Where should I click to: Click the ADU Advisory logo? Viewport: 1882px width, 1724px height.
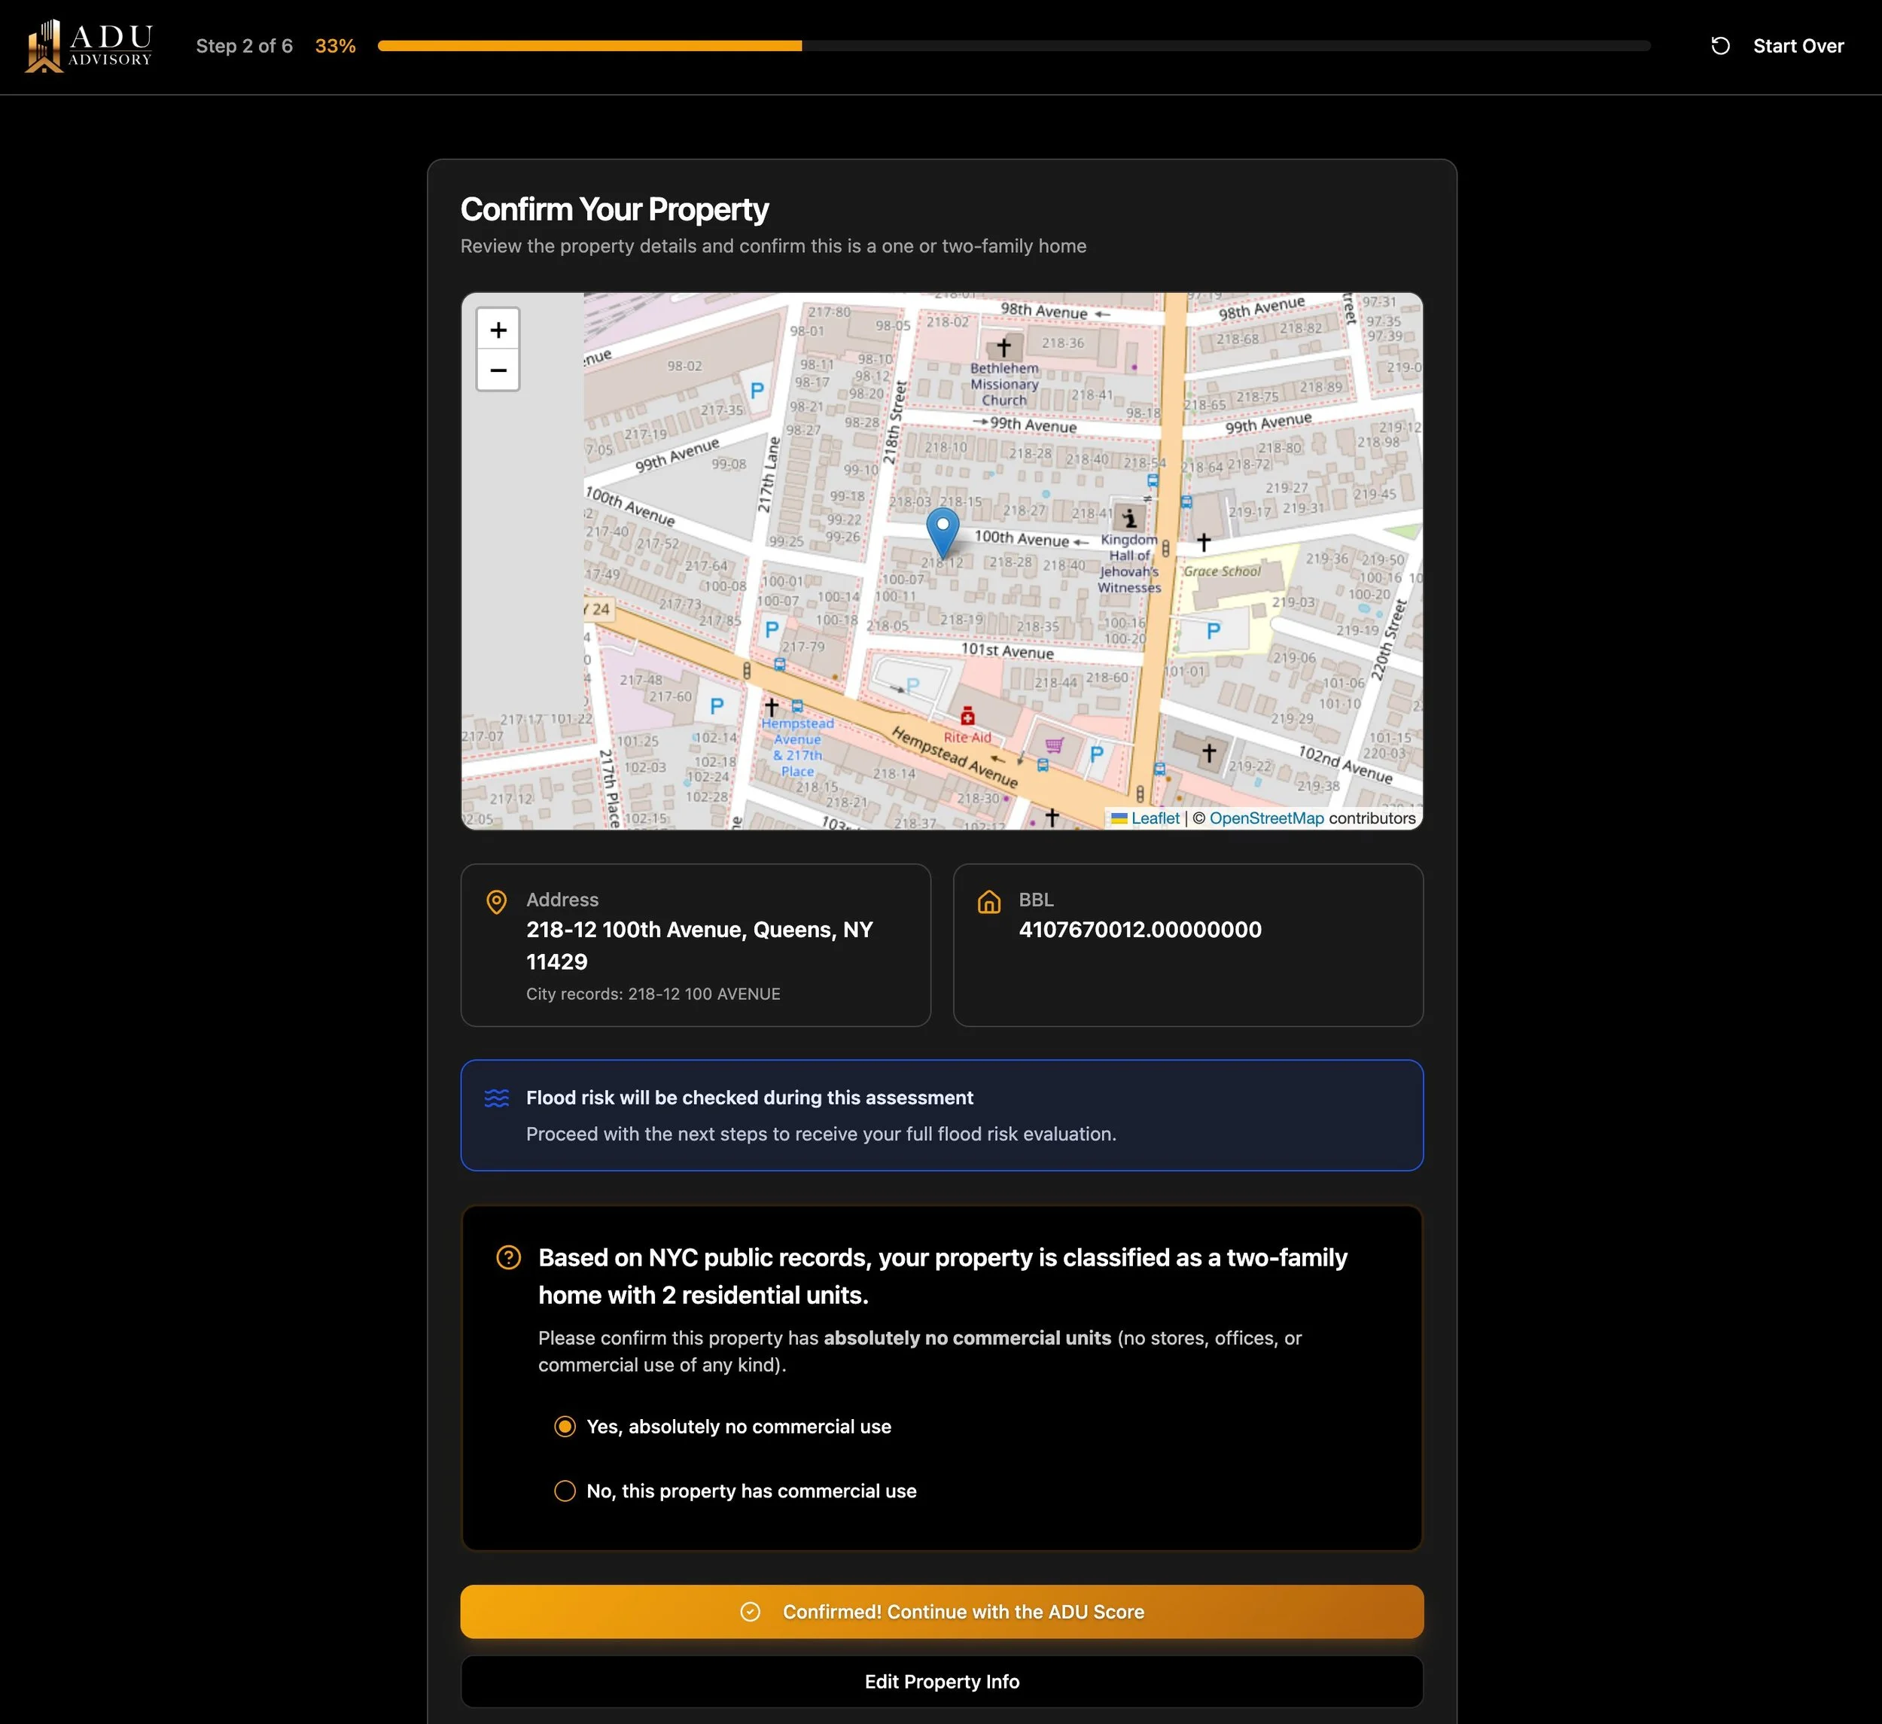tap(90, 46)
